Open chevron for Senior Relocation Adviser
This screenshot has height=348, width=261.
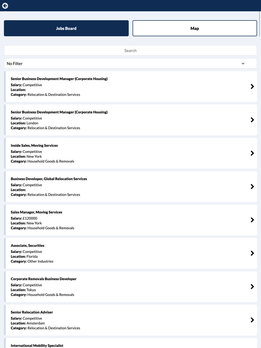(x=252, y=320)
